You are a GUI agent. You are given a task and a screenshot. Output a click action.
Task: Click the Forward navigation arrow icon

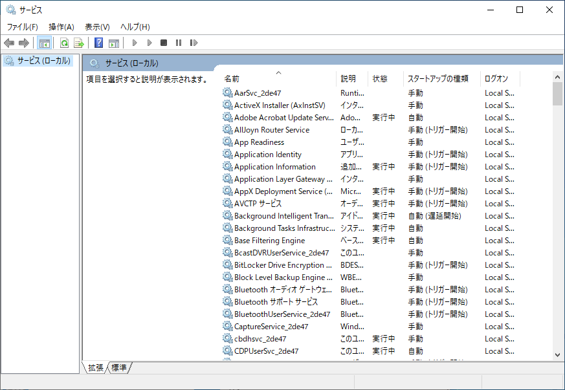[24, 43]
